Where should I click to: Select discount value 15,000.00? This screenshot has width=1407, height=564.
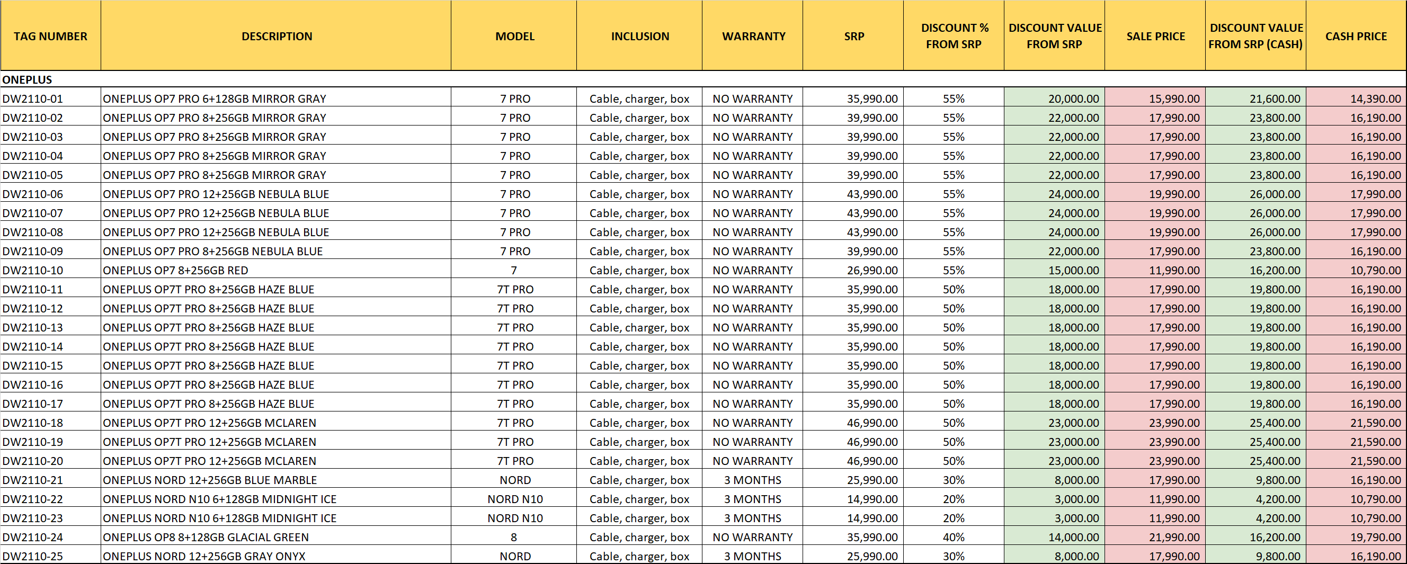(1054, 270)
